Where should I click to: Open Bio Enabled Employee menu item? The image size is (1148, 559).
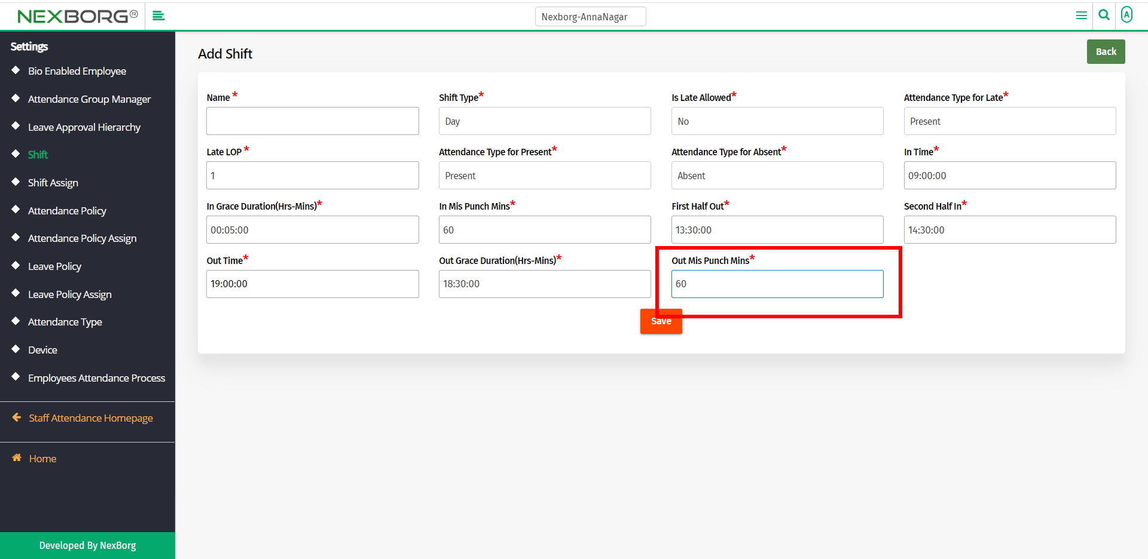click(x=77, y=71)
